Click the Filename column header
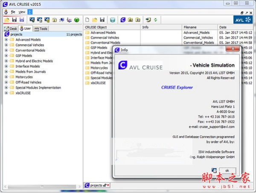 click(200, 27)
